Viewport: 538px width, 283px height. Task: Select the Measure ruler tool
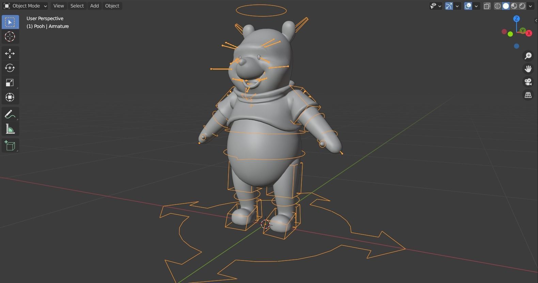point(10,129)
